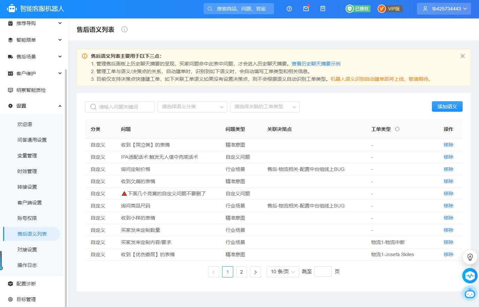The width and height of the screenshot is (479, 307).
Task: Click 物流1-物流中断 ticket type cell
Action: pyautogui.click(x=388, y=242)
